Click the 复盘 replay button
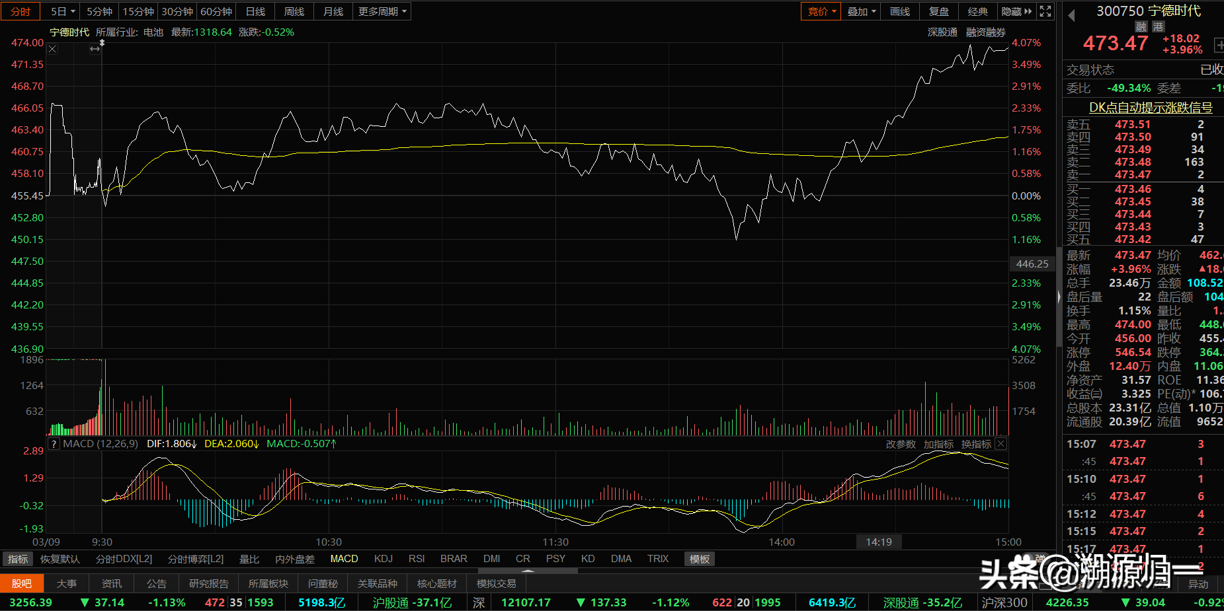The width and height of the screenshot is (1224, 611). click(939, 11)
